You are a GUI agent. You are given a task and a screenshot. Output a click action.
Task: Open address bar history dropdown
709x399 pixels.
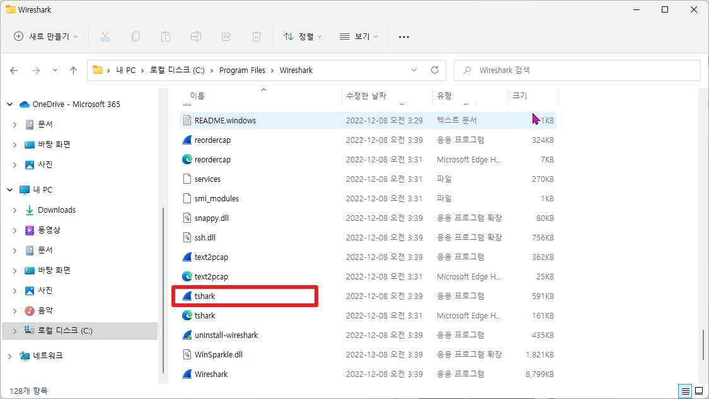(413, 70)
